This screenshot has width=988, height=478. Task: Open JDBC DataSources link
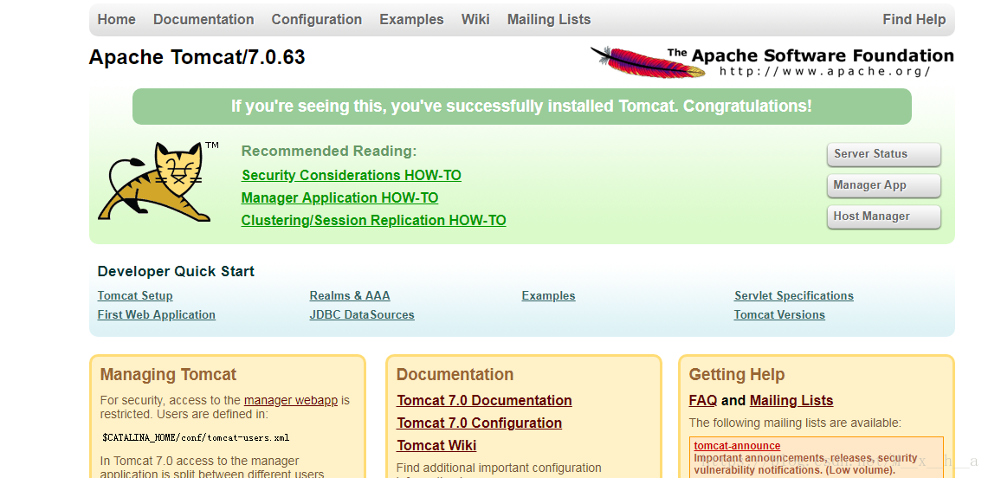pos(362,314)
